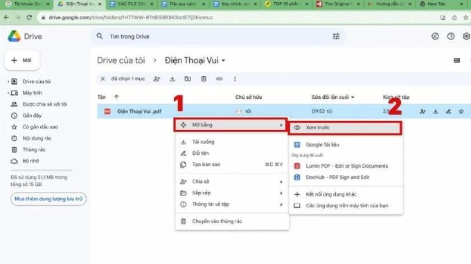Switch to the New Tab browser tab

pyautogui.click(x=442, y=4)
